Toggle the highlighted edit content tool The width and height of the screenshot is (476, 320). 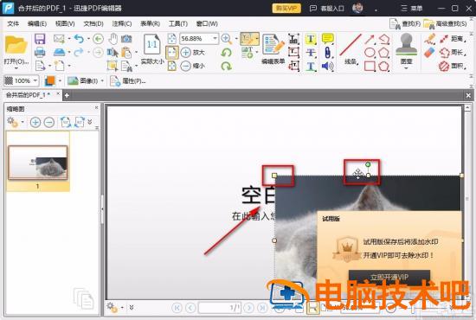(248, 39)
